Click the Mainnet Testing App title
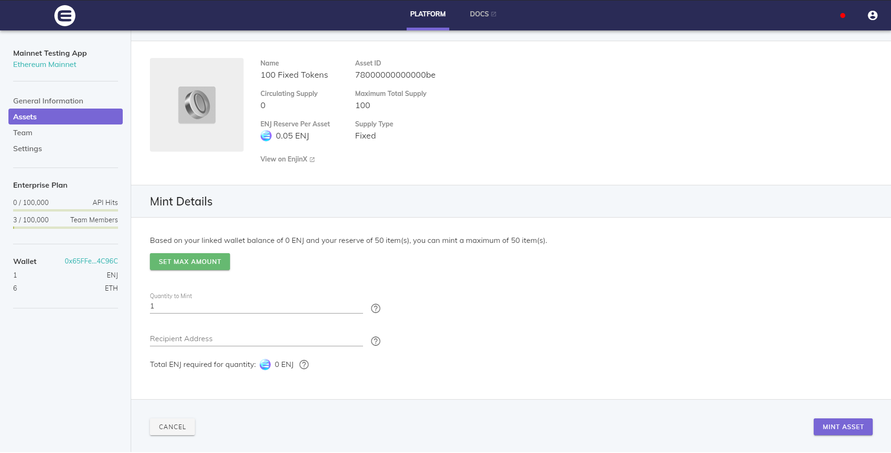 [x=50, y=53]
